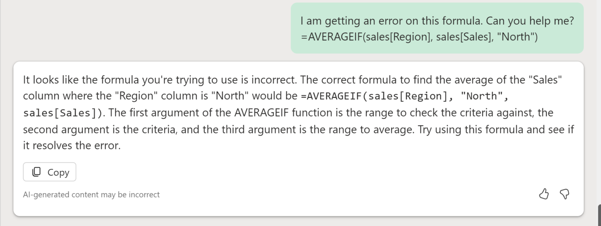Click "it resolves the error." closing line
The width and height of the screenshot is (601, 226).
72,146
